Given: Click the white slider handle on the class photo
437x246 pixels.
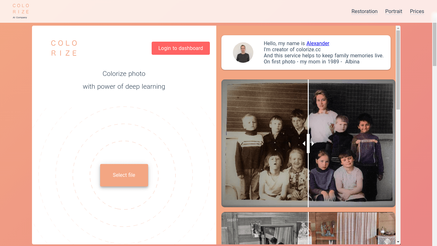Looking at the screenshot, I should pyautogui.click(x=308, y=143).
